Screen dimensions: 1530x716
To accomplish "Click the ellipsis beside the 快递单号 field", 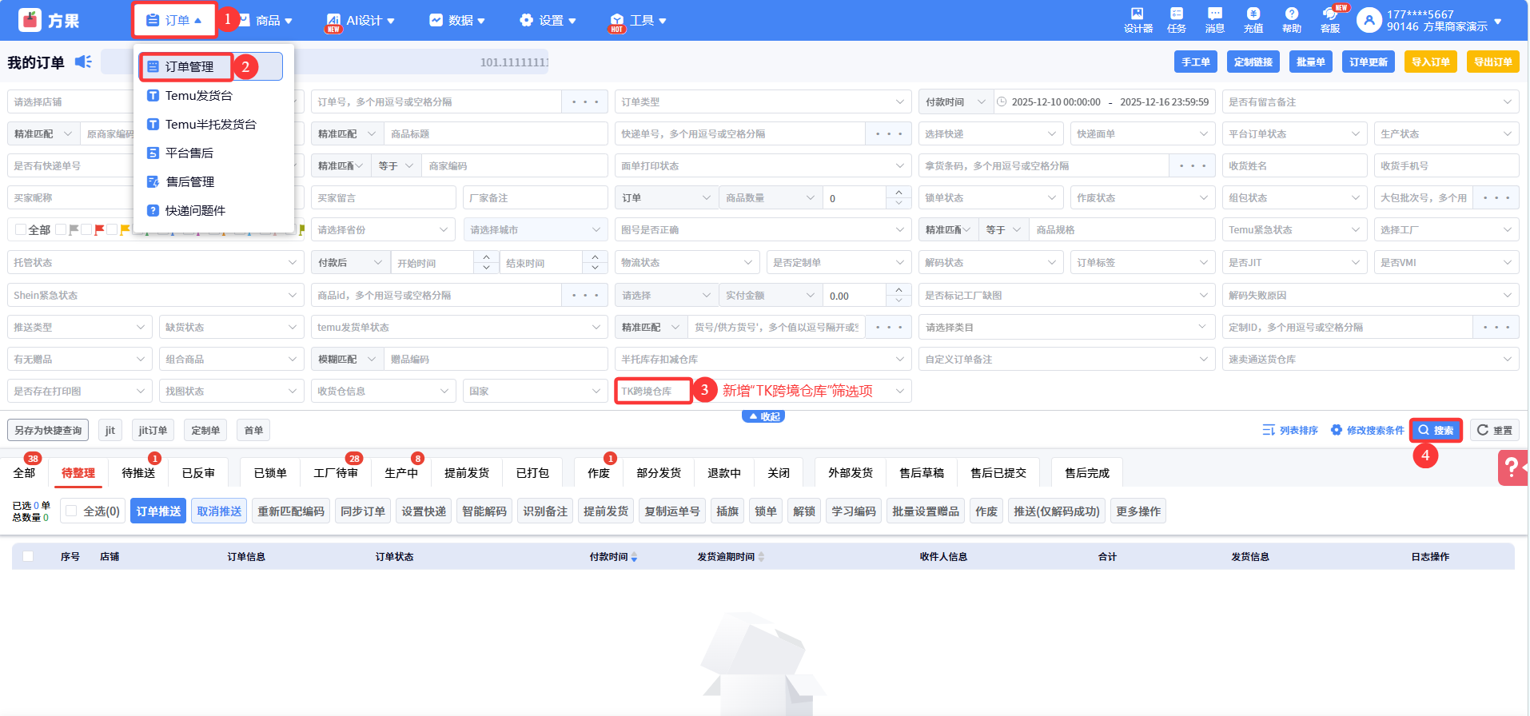I will 889,133.
